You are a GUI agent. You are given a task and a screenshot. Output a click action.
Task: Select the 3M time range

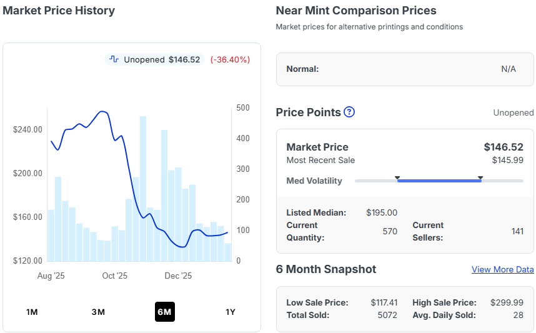click(x=98, y=312)
